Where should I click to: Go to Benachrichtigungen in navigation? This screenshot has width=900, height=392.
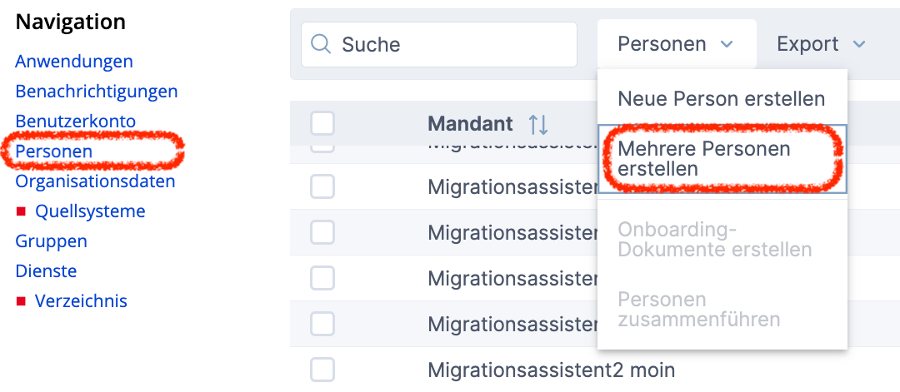[97, 92]
